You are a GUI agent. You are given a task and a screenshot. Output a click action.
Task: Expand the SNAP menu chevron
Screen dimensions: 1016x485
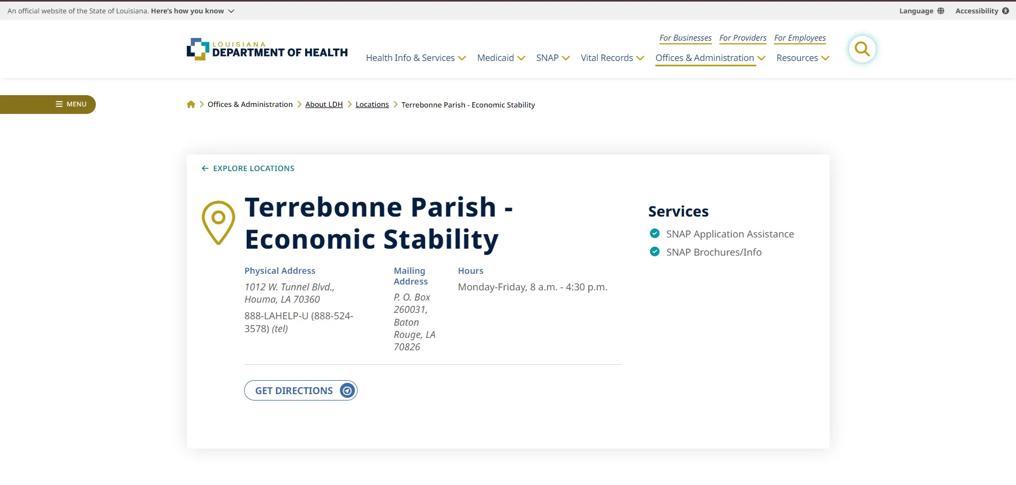pos(566,58)
